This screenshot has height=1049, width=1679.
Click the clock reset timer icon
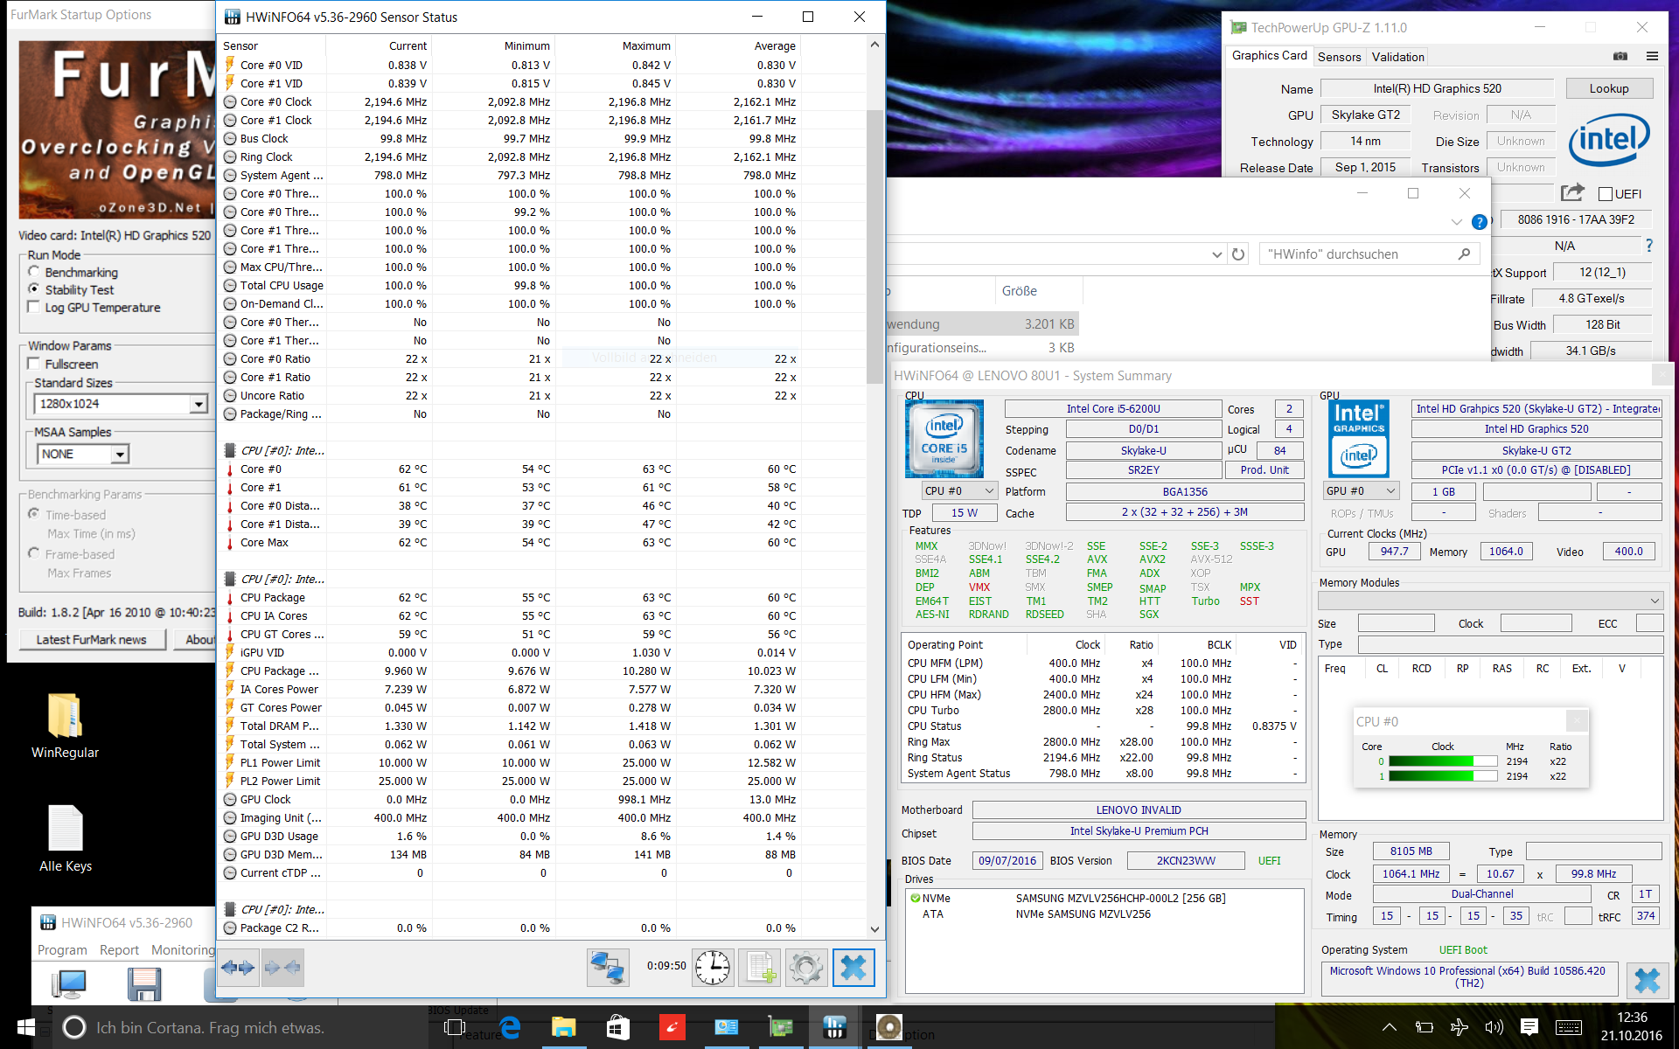pyautogui.click(x=713, y=968)
